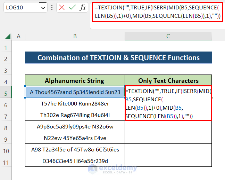Select cell containing 'D346i33e45 H64a56r239d'
The width and height of the screenshot is (225, 180).
click(75, 161)
